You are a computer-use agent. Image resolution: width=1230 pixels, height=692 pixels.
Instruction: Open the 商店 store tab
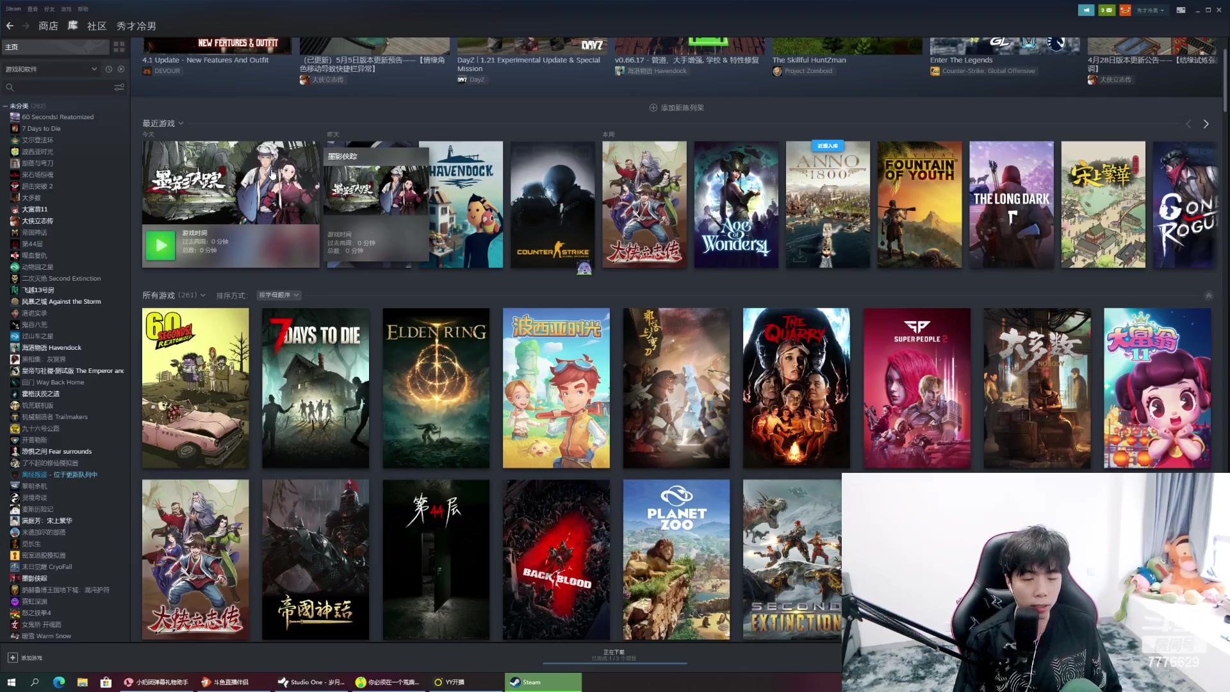[x=48, y=26]
